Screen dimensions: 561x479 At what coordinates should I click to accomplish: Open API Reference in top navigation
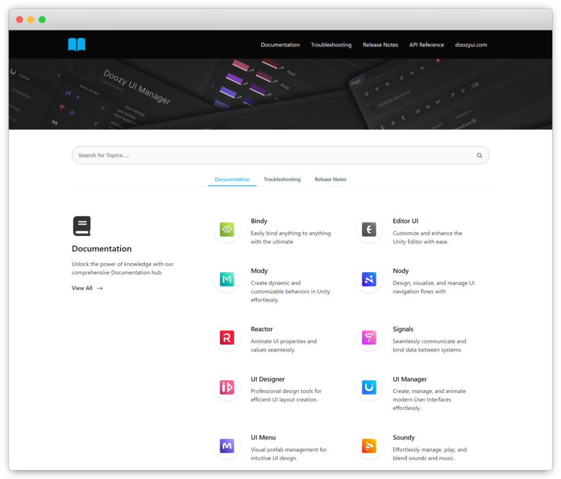coord(426,44)
